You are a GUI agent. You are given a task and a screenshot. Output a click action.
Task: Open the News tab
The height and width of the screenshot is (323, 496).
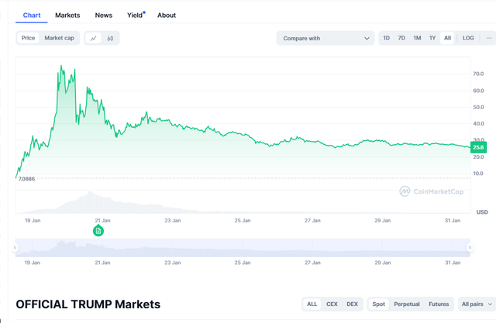tap(103, 15)
